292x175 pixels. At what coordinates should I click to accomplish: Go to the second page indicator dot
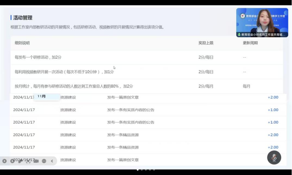click(142, 170)
